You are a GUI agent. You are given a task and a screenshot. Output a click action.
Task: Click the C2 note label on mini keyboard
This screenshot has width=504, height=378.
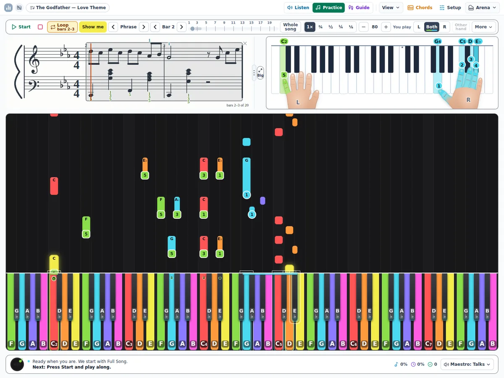[284, 42]
